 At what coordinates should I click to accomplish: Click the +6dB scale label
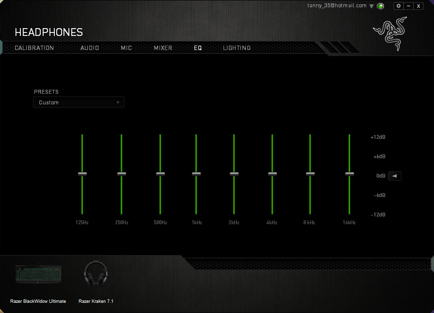379,156
